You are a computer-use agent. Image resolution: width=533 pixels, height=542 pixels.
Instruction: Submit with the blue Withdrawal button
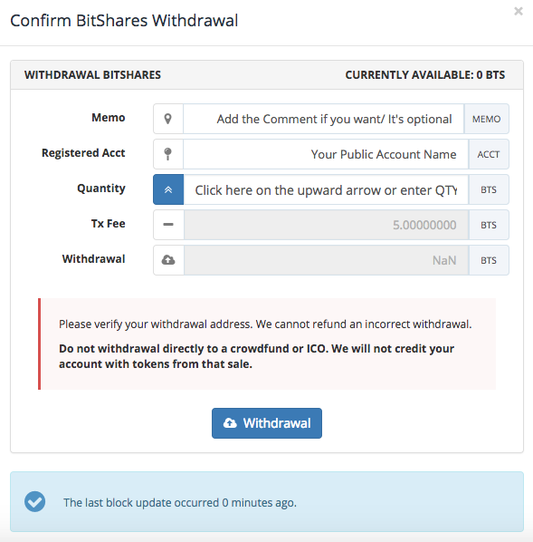267,423
